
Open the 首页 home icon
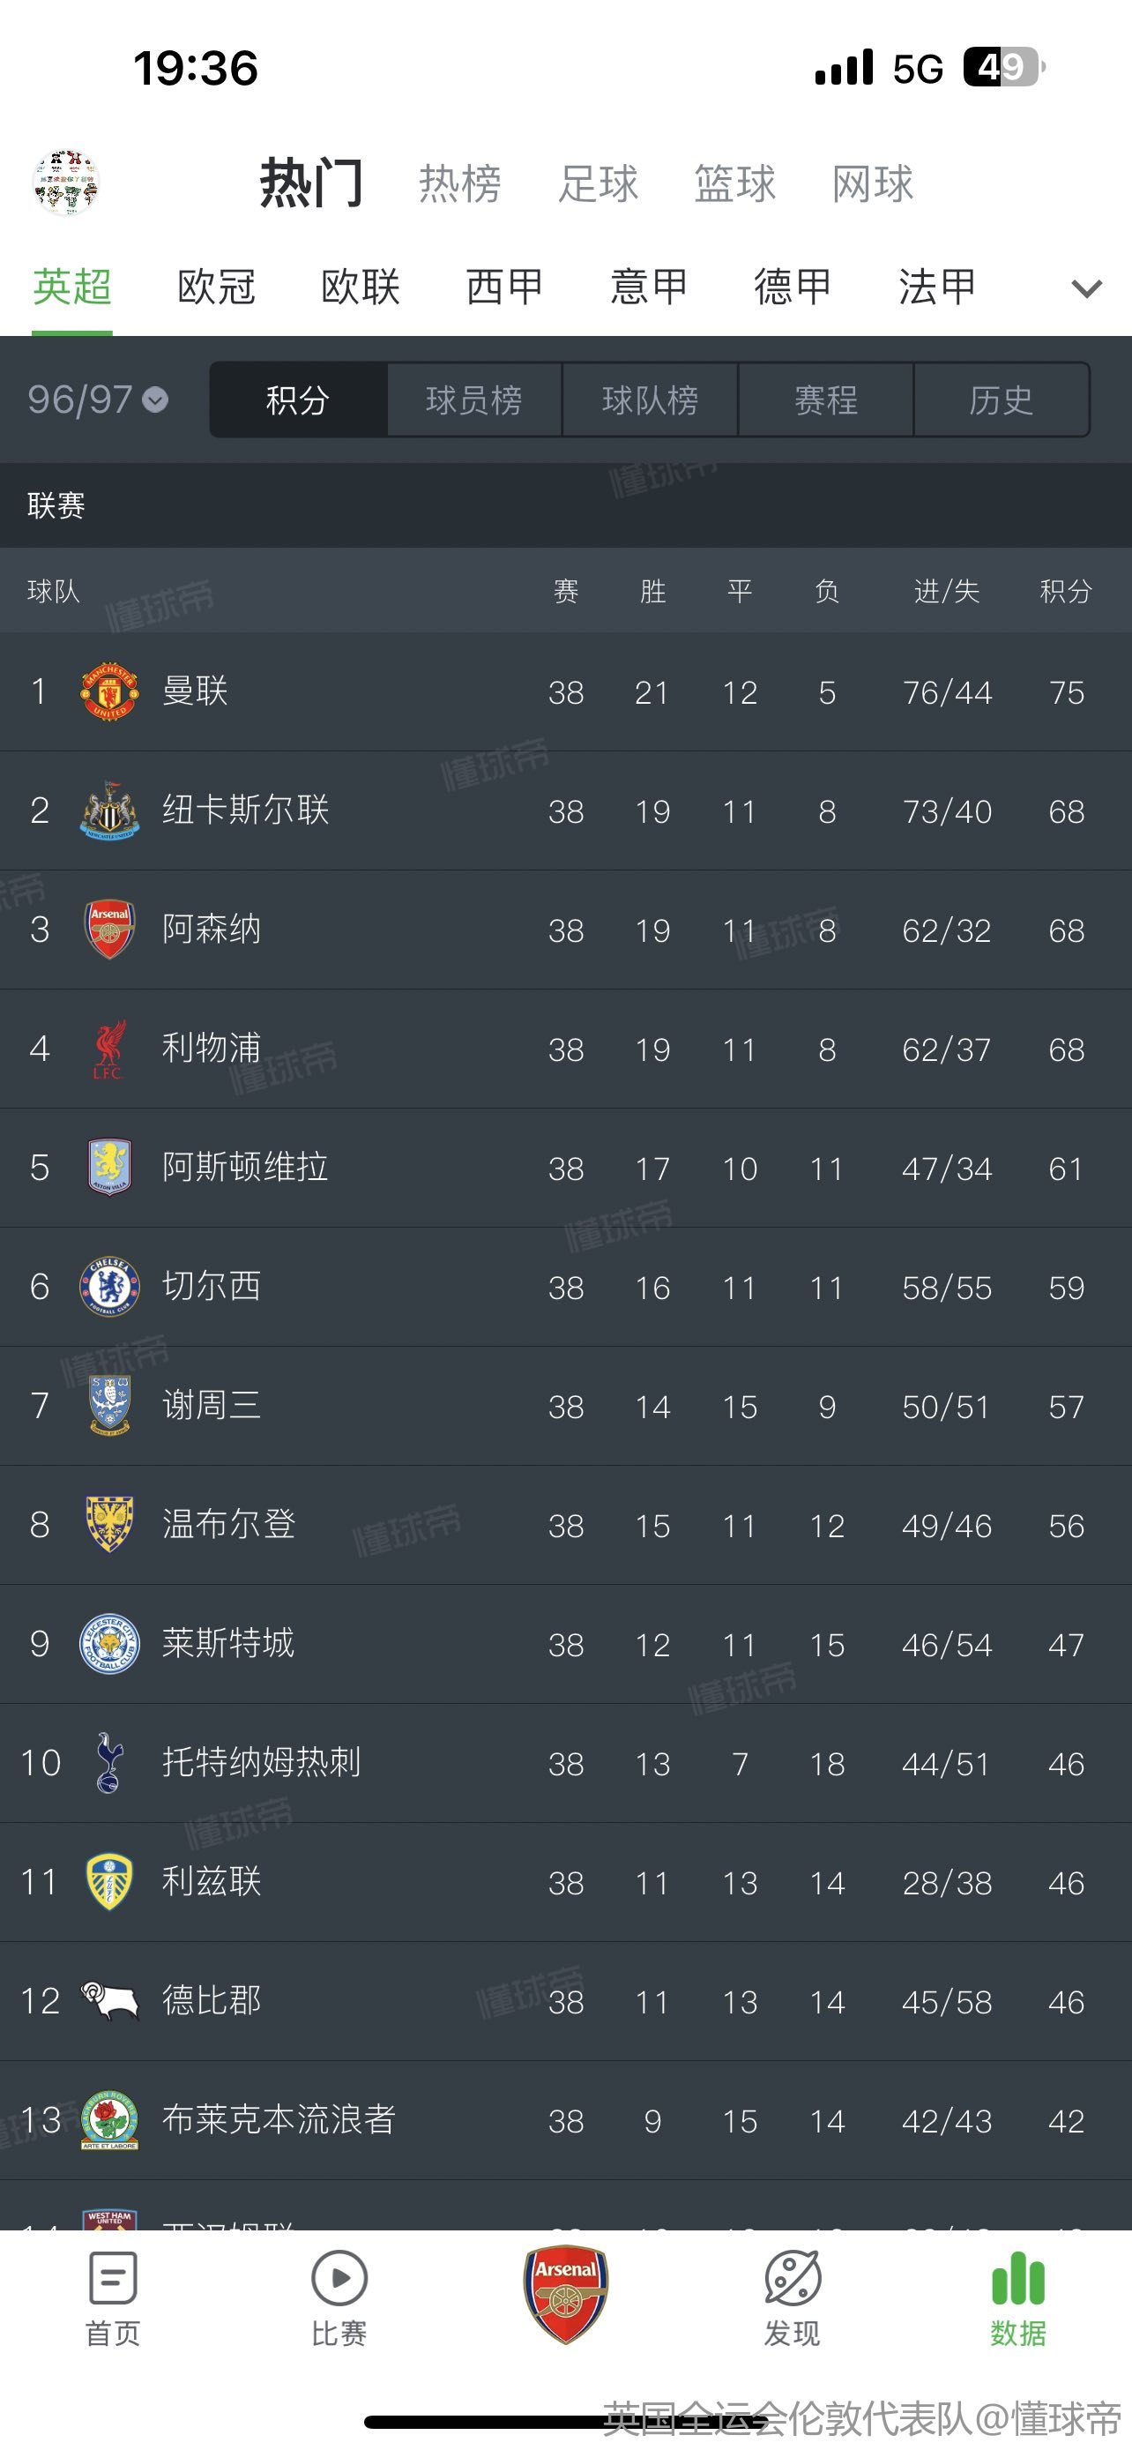(x=112, y=2281)
